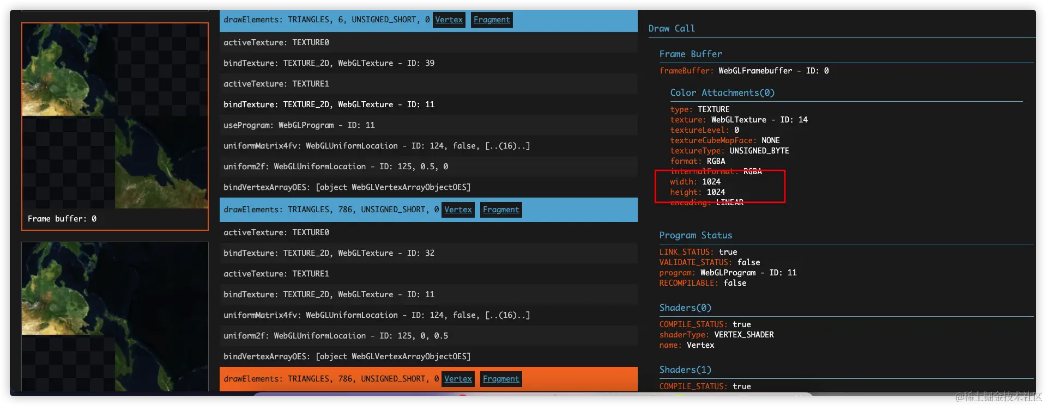Click the shaderType: VERTEX_SHADER entry

pyautogui.click(x=716, y=335)
